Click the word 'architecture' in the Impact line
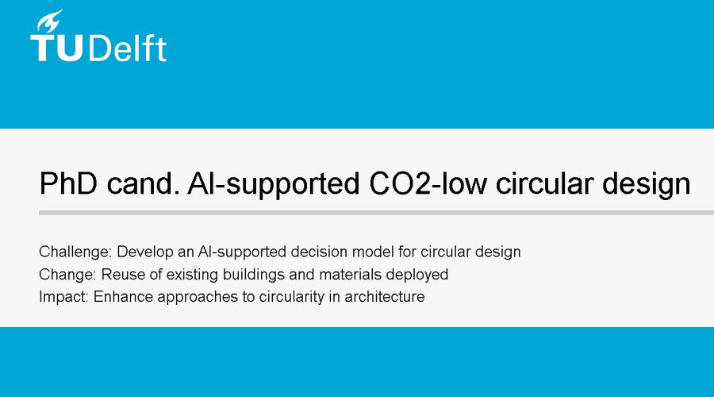 (384, 297)
